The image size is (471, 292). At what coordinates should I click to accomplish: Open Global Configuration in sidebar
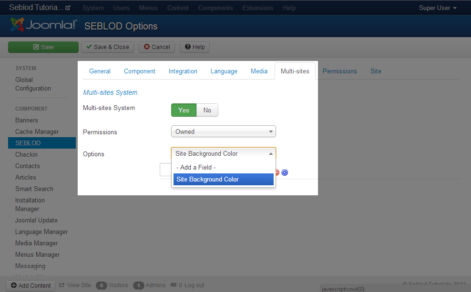(x=33, y=84)
